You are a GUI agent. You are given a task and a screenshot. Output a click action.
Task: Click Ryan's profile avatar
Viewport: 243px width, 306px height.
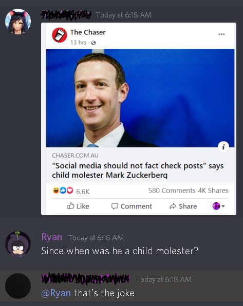pos(18,244)
